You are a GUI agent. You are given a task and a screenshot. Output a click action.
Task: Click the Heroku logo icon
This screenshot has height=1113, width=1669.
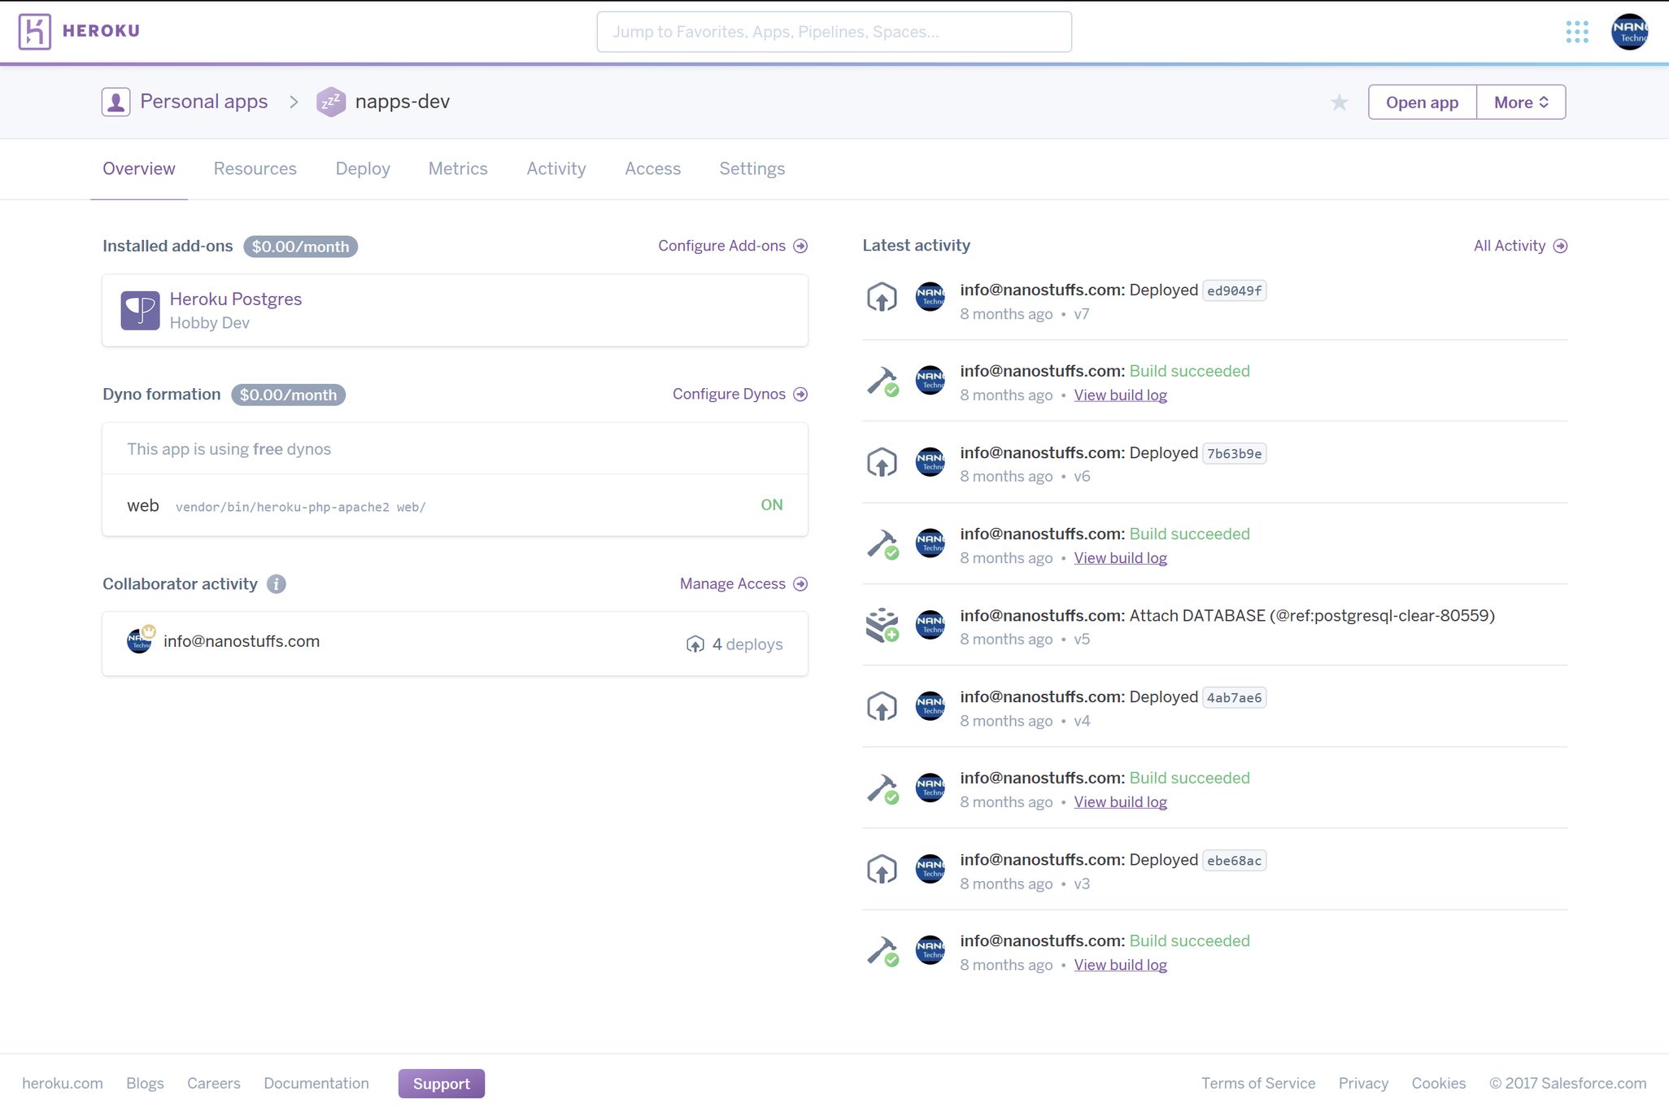pos(34,32)
